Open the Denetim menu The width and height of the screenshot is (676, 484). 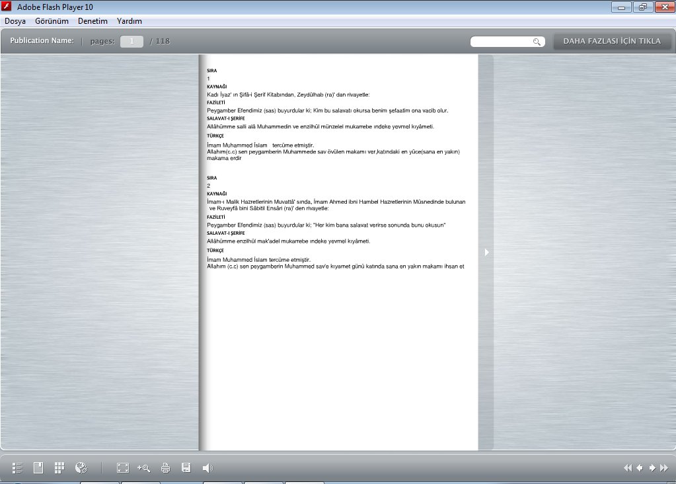pos(93,21)
